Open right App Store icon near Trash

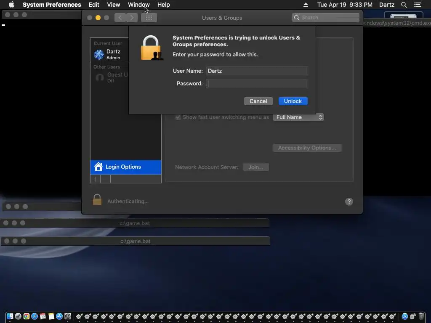[x=404, y=316]
